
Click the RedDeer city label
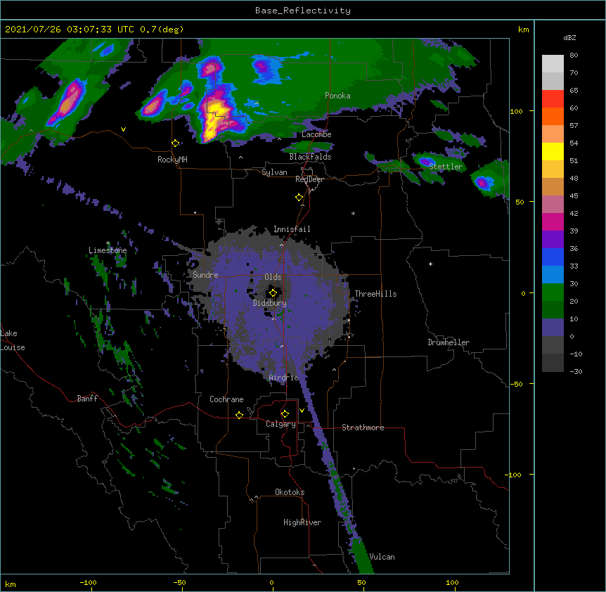point(309,179)
